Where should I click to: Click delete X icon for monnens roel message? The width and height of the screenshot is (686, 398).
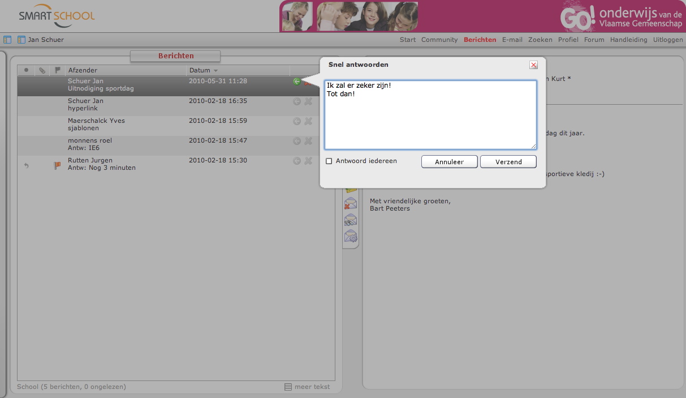pos(308,141)
